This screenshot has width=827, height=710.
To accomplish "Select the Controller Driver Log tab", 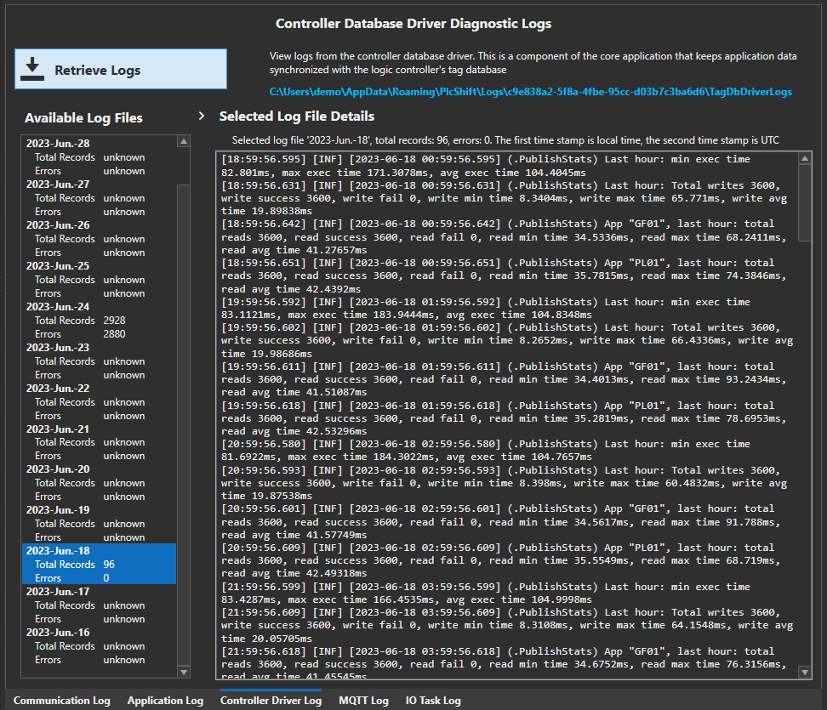I will [x=271, y=701].
